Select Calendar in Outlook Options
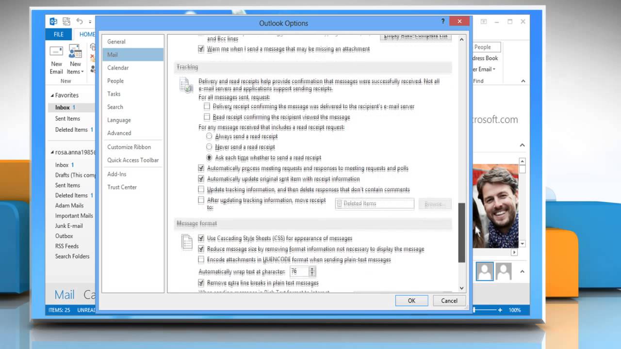The image size is (621, 349). pyautogui.click(x=132, y=68)
